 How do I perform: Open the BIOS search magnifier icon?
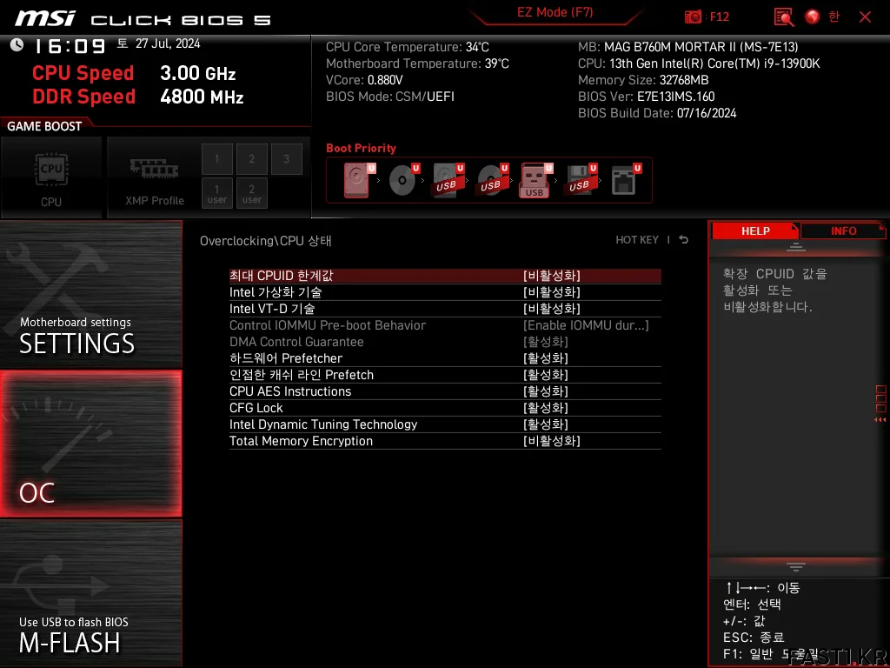(784, 17)
